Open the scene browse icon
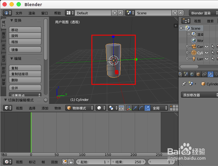Screen dimensions: 218x166 [x=130, y=13]
